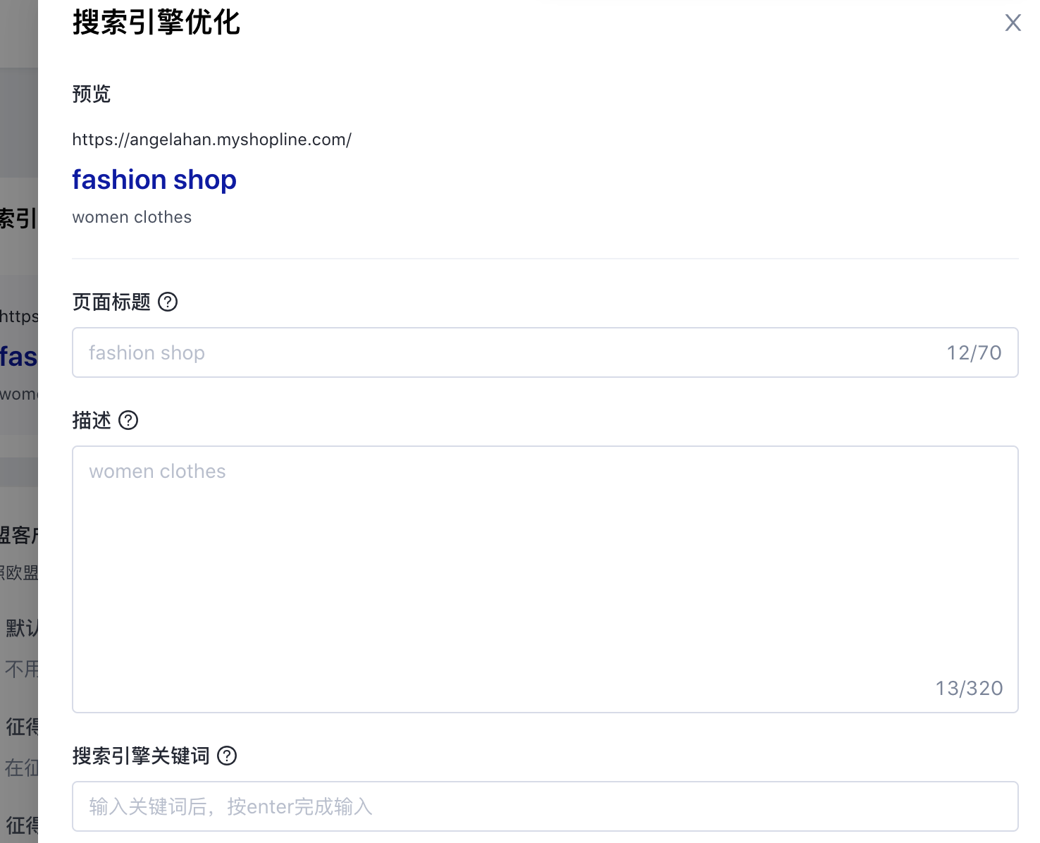The height and width of the screenshot is (843, 1040).
Task: Click the 页面标题 field label
Action: tap(111, 302)
